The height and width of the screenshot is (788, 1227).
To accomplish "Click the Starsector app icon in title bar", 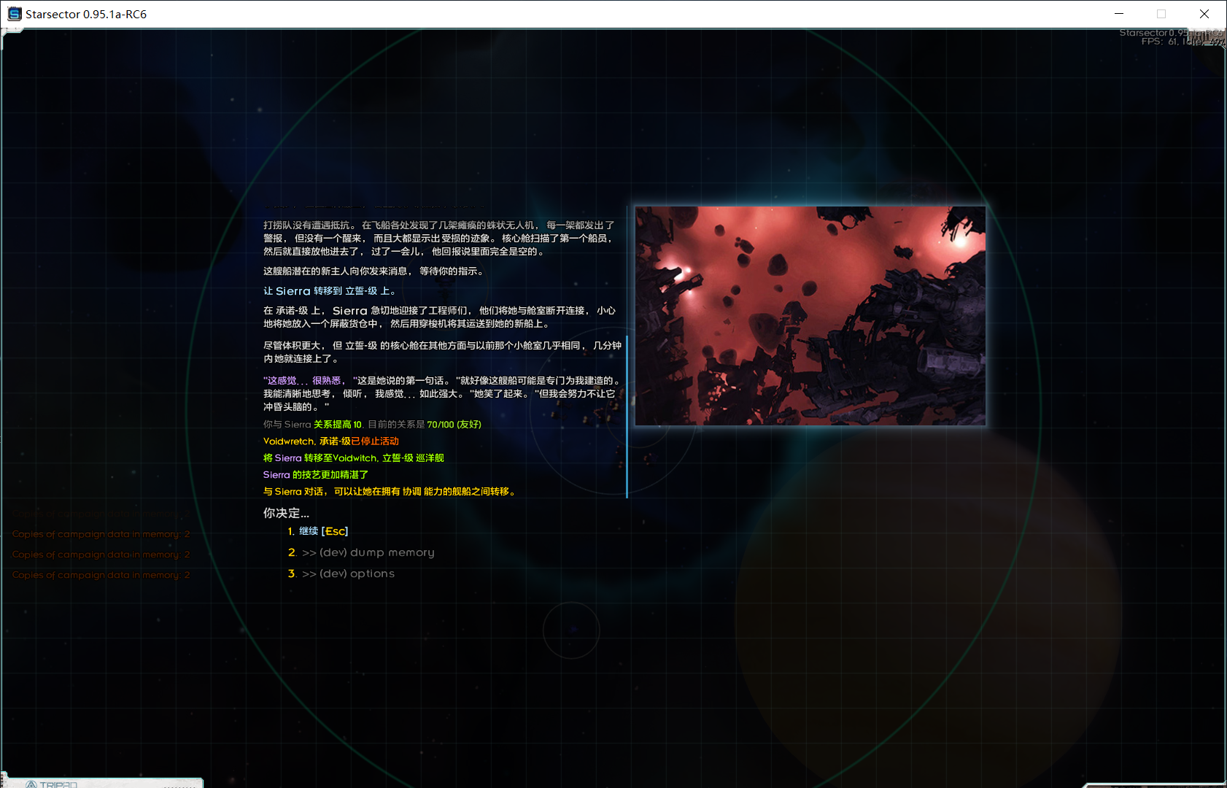I will [x=14, y=14].
